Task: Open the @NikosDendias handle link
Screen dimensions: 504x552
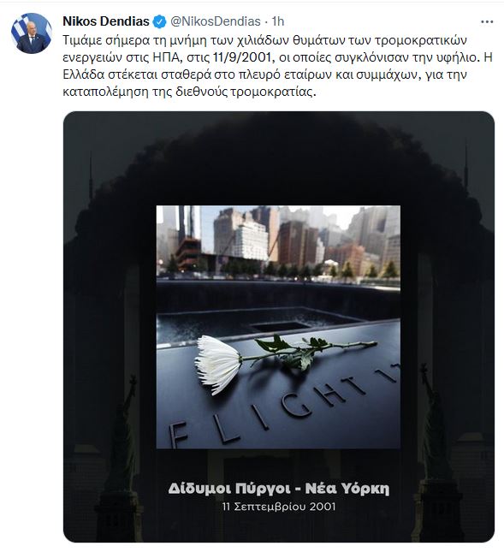Action: [x=216, y=21]
